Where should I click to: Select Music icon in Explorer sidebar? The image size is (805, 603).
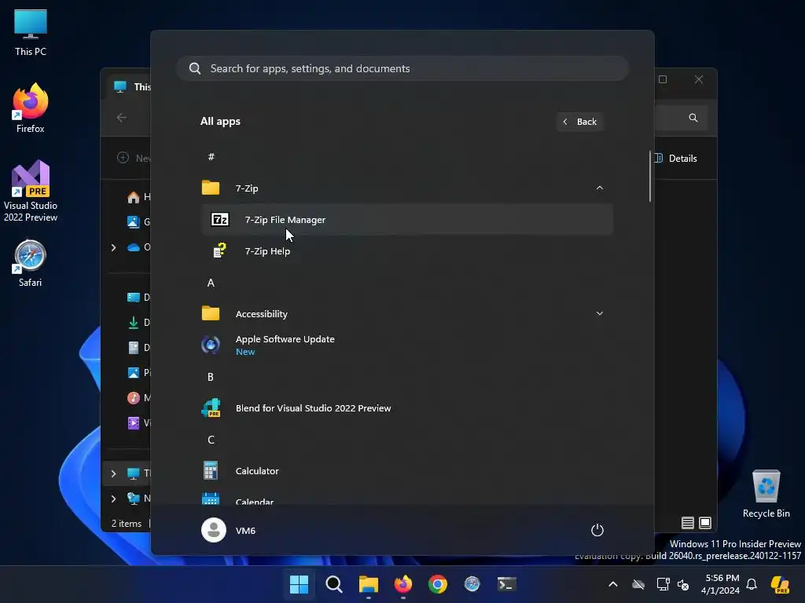pyautogui.click(x=134, y=398)
